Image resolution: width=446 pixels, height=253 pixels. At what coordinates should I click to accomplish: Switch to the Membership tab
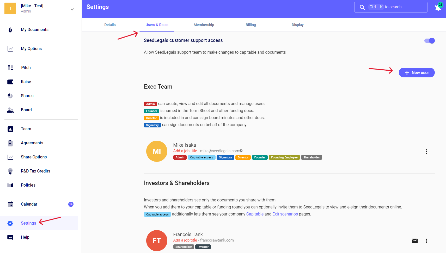pos(204,25)
